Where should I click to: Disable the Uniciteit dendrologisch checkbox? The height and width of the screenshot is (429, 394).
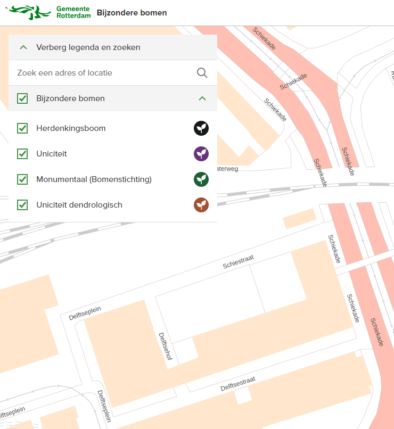tap(22, 205)
